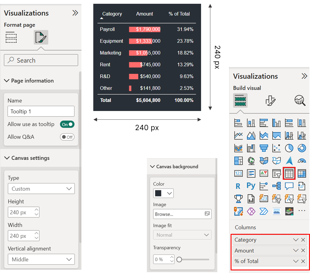Select the Gauge visual icon

(x=302, y=161)
